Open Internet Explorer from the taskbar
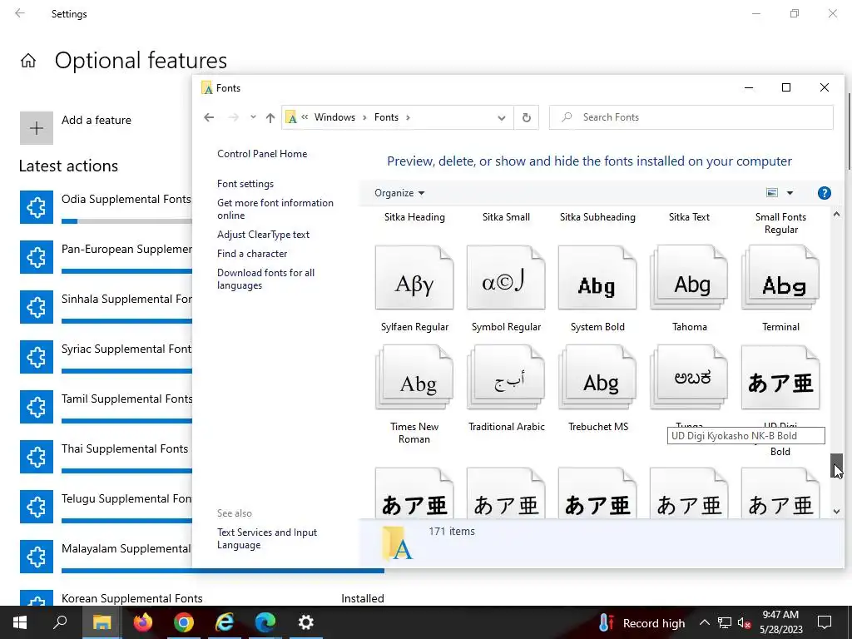Viewport: 852px width, 639px height. pos(225,622)
